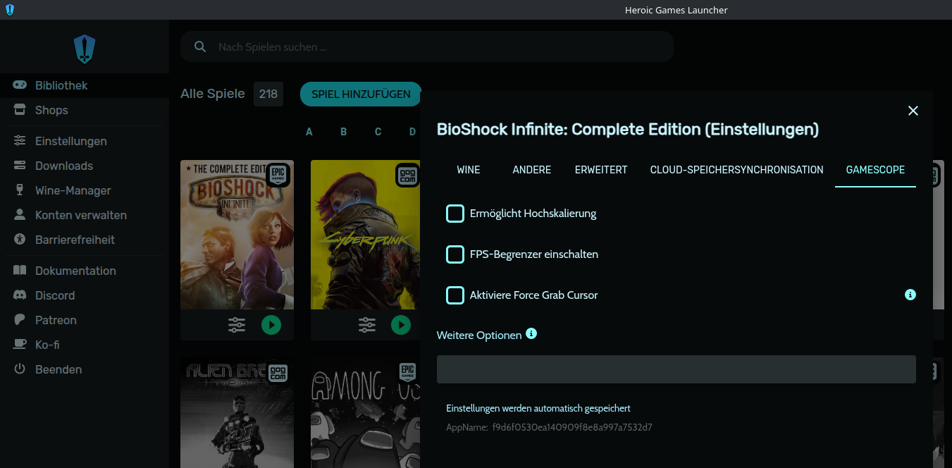Click the Patreon icon in sidebar
This screenshot has width=952, height=468.
[20, 320]
